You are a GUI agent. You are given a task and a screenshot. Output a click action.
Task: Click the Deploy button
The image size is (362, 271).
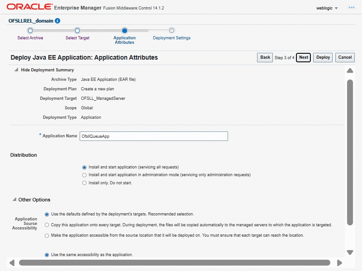(323, 57)
